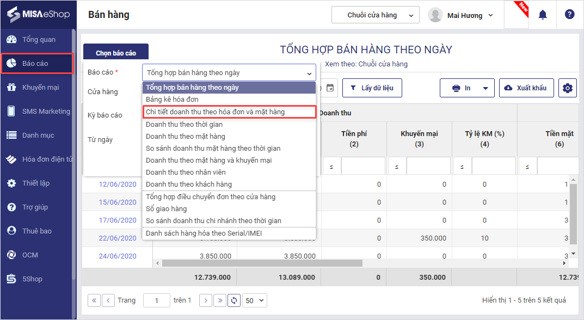
Task: Click Mai Hương user avatar
Action: (435, 15)
